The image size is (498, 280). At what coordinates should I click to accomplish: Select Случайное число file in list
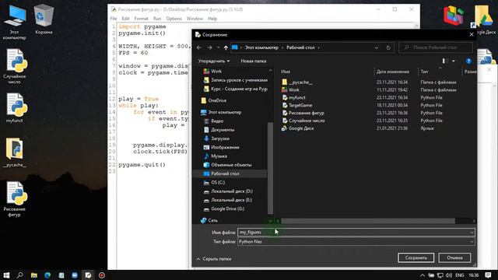(307, 121)
